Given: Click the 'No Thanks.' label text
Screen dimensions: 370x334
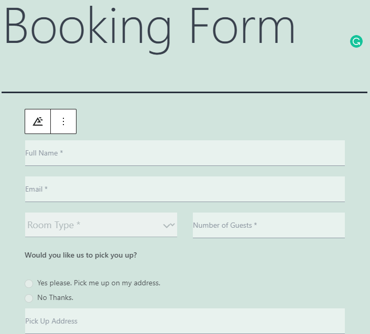Looking at the screenshot, I should point(55,297).
